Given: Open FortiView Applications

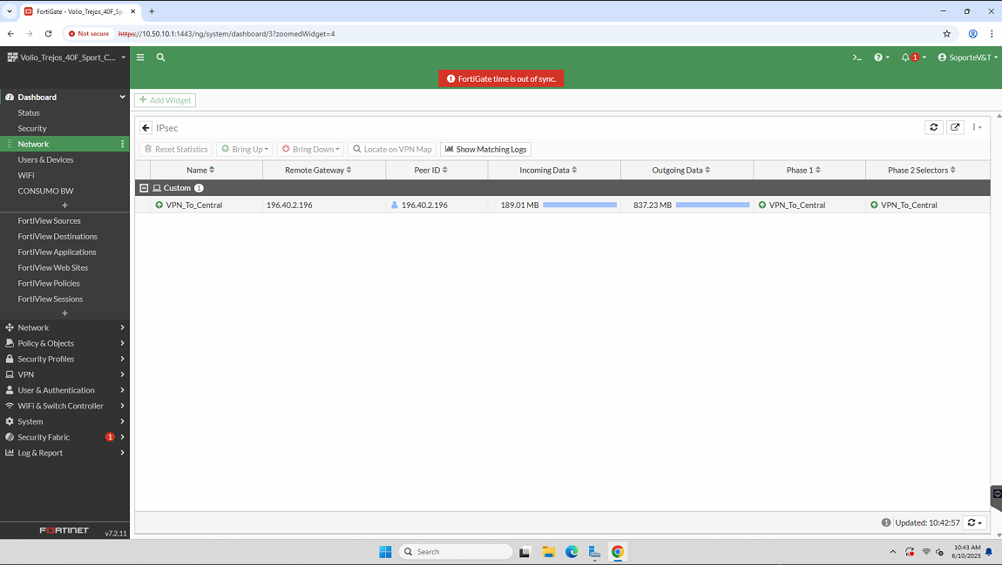Looking at the screenshot, I should tap(57, 252).
